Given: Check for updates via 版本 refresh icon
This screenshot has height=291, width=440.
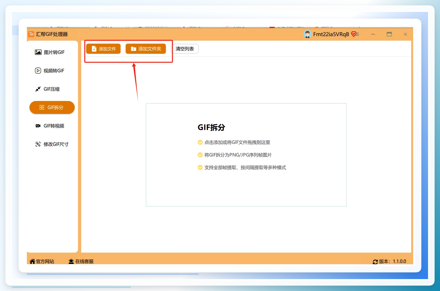Looking at the screenshot, I should [375, 262].
